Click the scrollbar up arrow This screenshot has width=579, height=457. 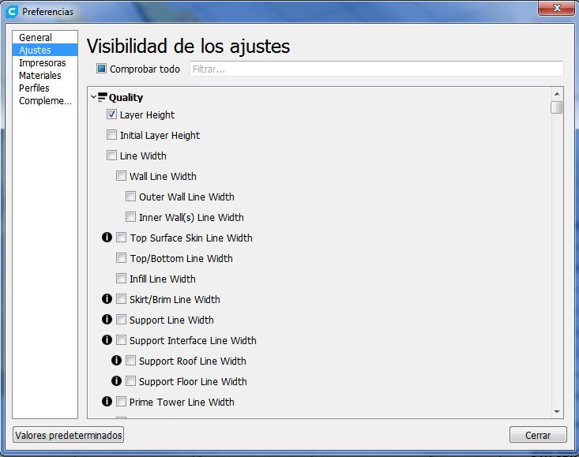(557, 94)
